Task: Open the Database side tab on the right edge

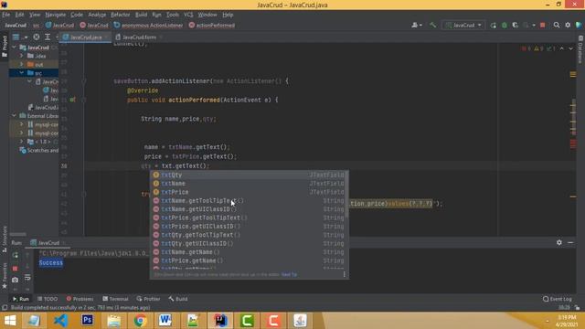Action: pos(580,49)
